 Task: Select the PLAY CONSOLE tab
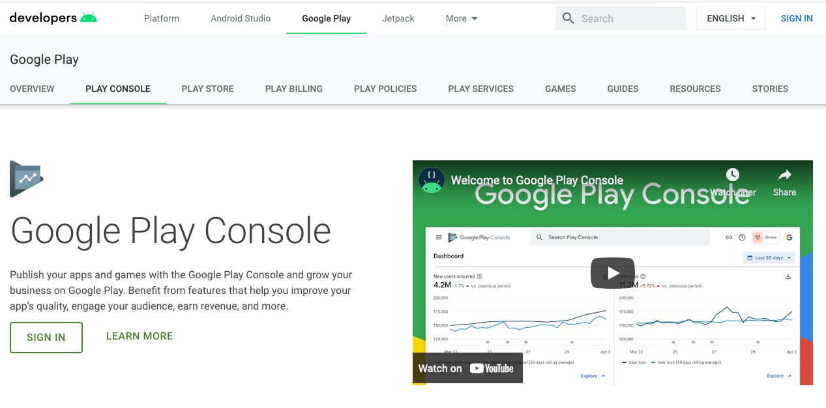tap(118, 89)
